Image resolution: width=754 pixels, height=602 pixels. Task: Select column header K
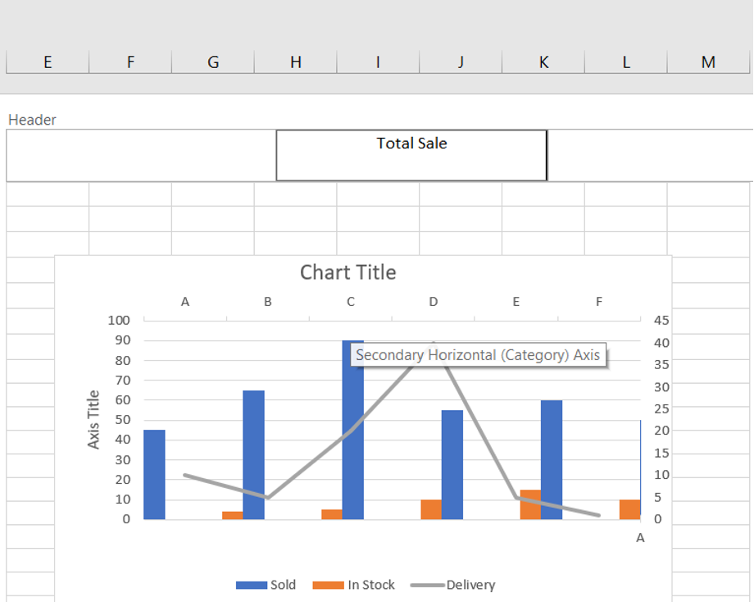(543, 60)
